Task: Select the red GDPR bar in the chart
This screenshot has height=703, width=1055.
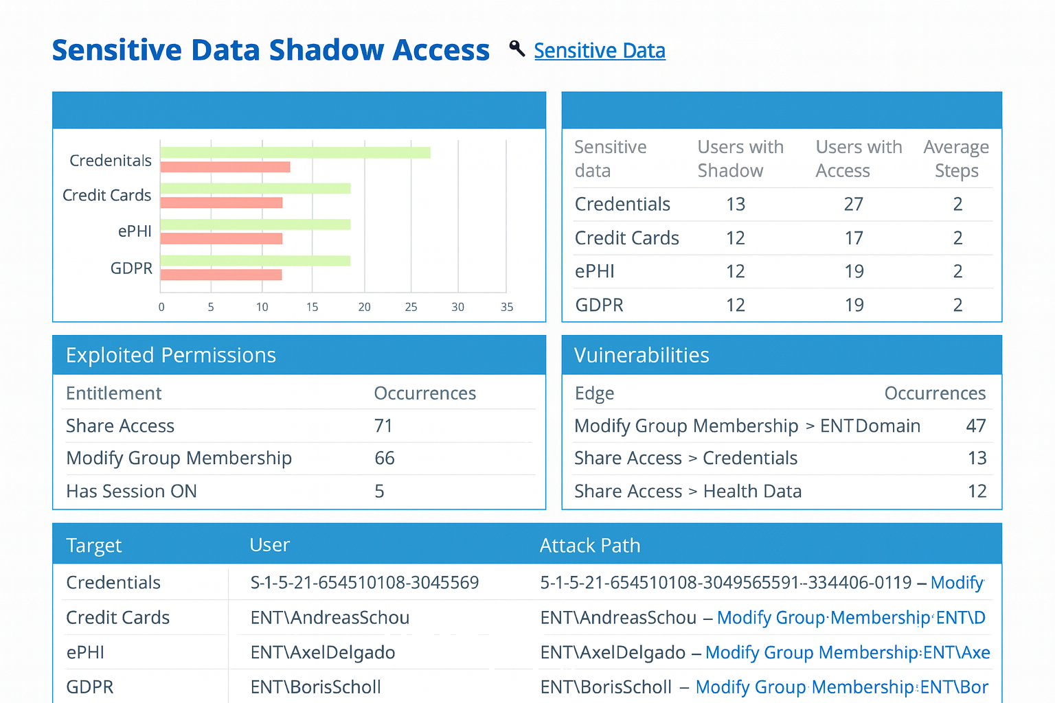Action: point(220,274)
